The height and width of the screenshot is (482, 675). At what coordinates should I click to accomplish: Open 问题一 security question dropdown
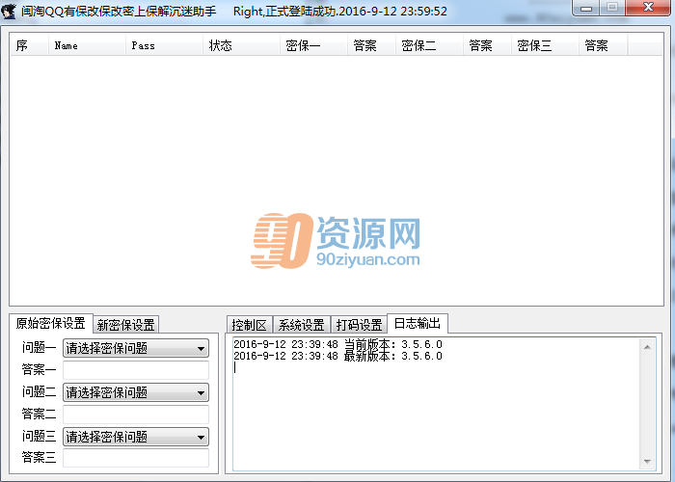pyautogui.click(x=136, y=348)
